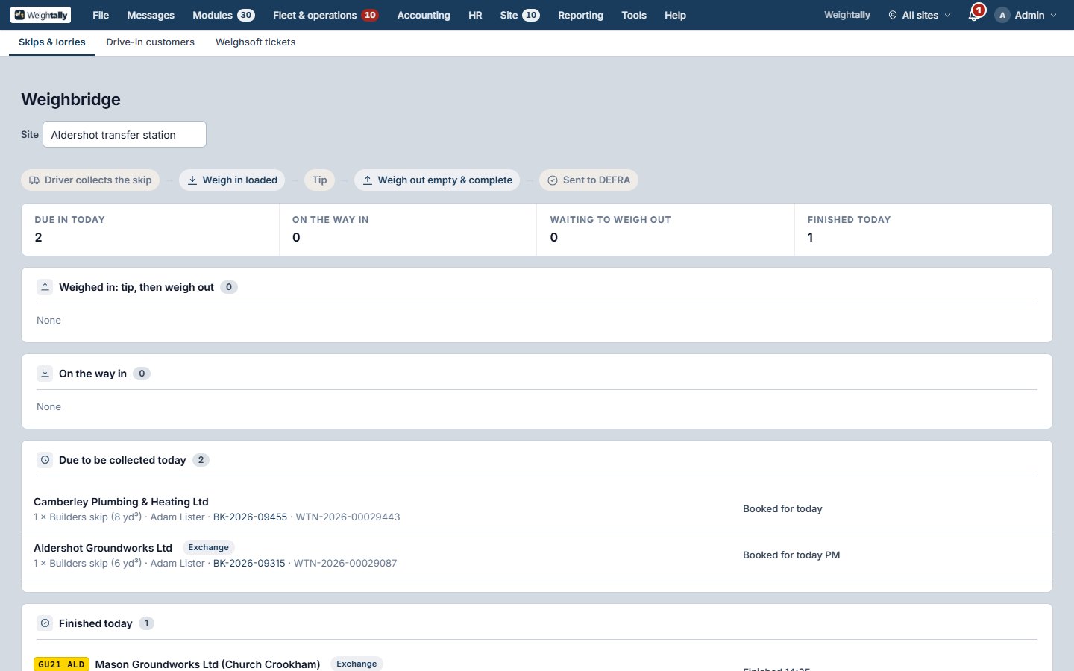Screen dimensions: 1074x671
Task: Select the On the way in stat card
Action: click(x=408, y=230)
